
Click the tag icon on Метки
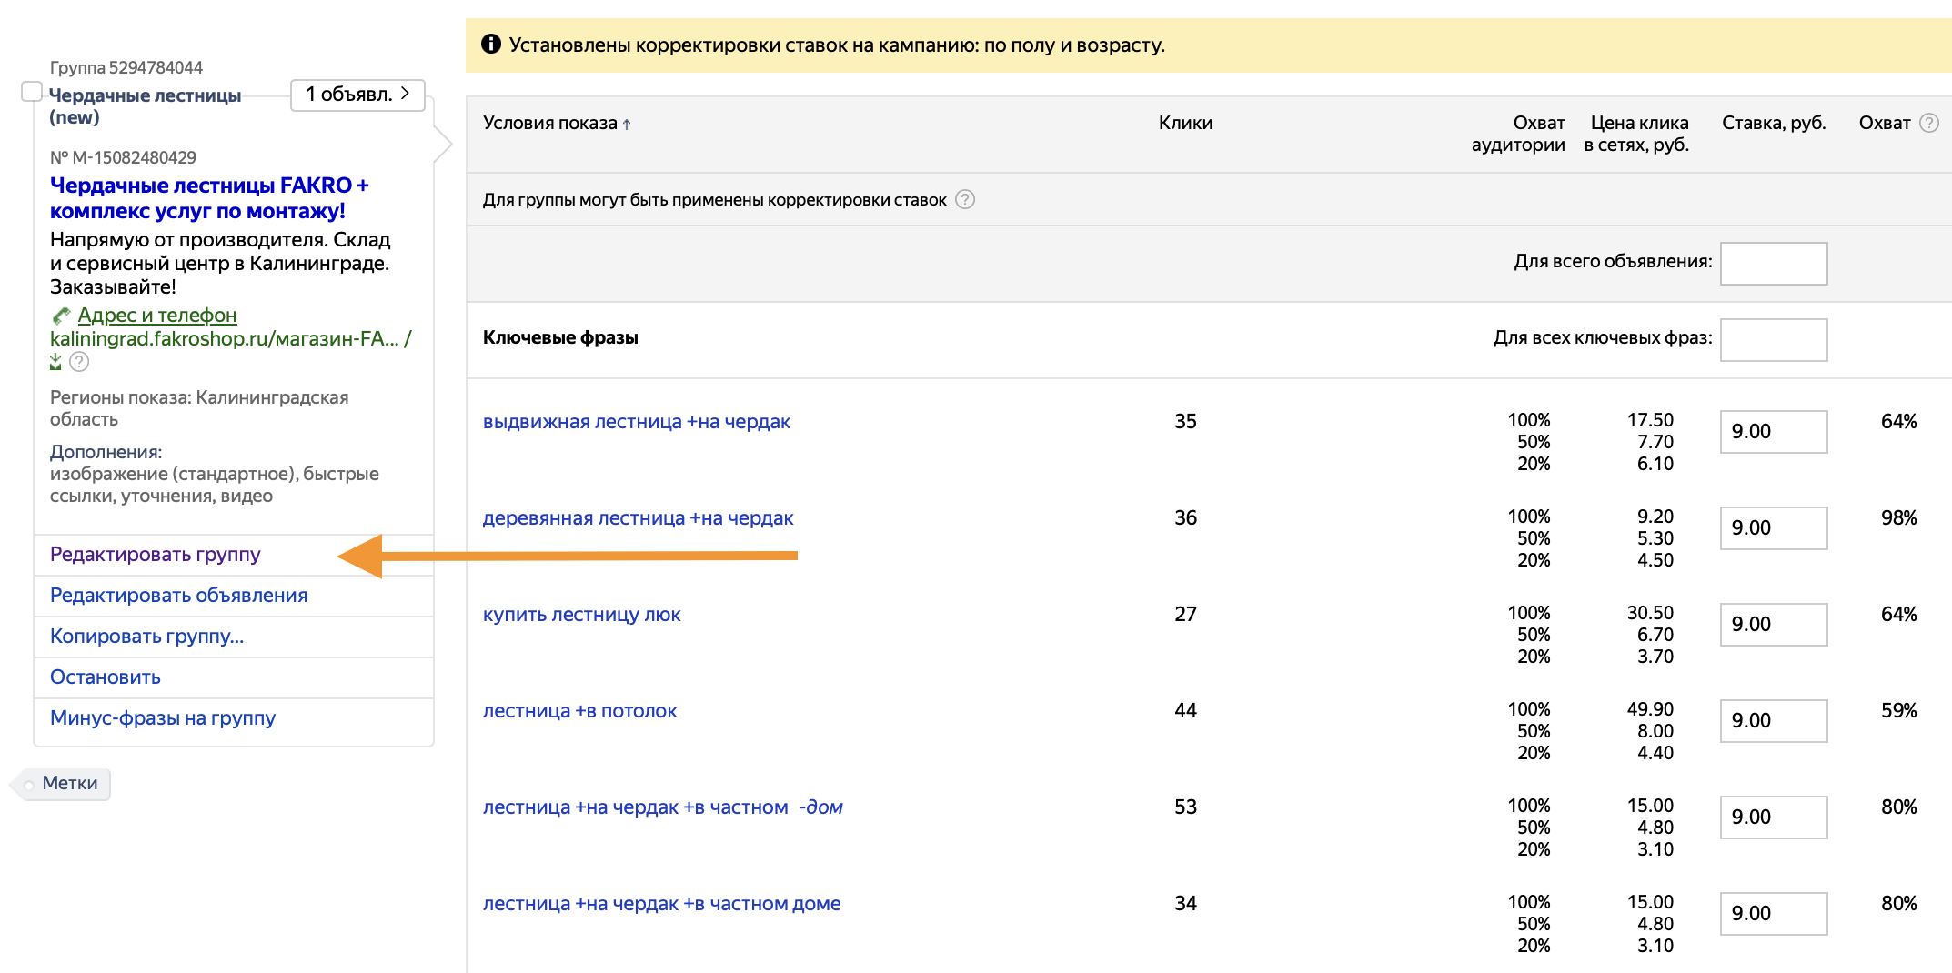[x=29, y=784]
